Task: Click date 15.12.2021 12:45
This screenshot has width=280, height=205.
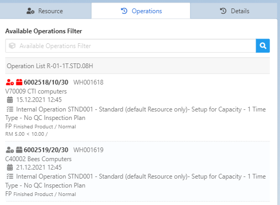Action: tap(39, 100)
